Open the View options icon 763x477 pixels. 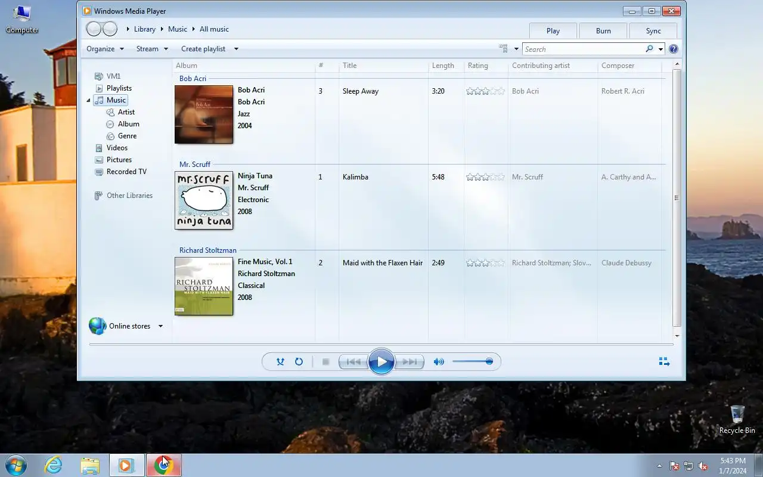pos(503,49)
